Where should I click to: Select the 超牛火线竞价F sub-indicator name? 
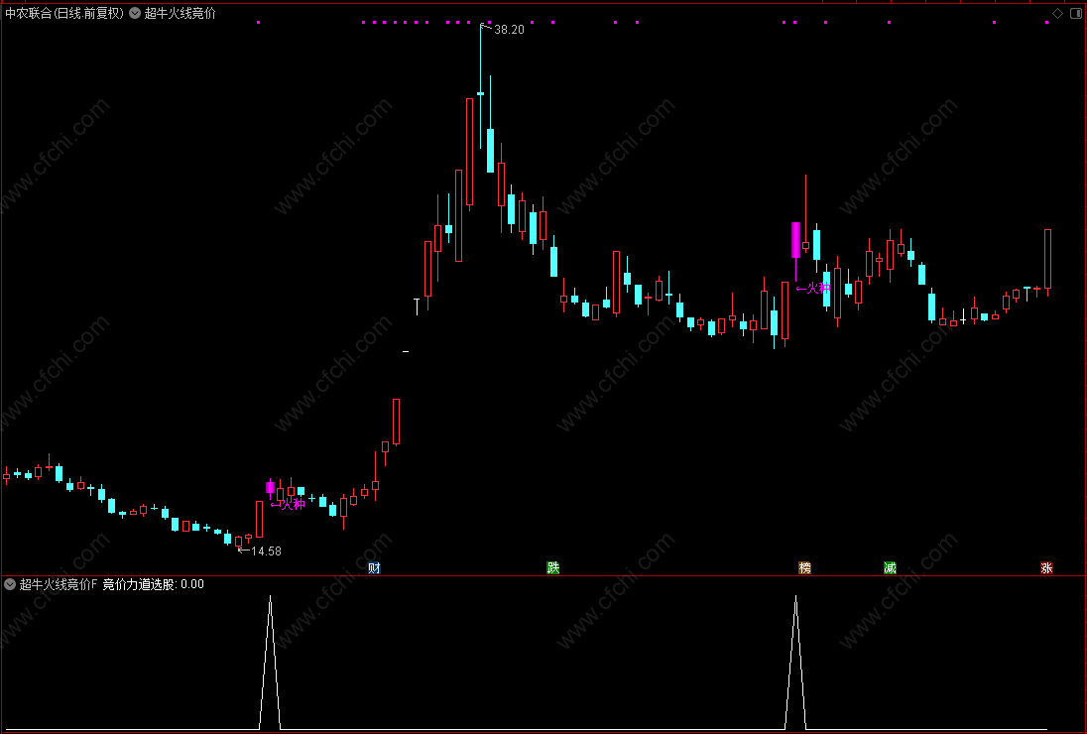coord(59,584)
